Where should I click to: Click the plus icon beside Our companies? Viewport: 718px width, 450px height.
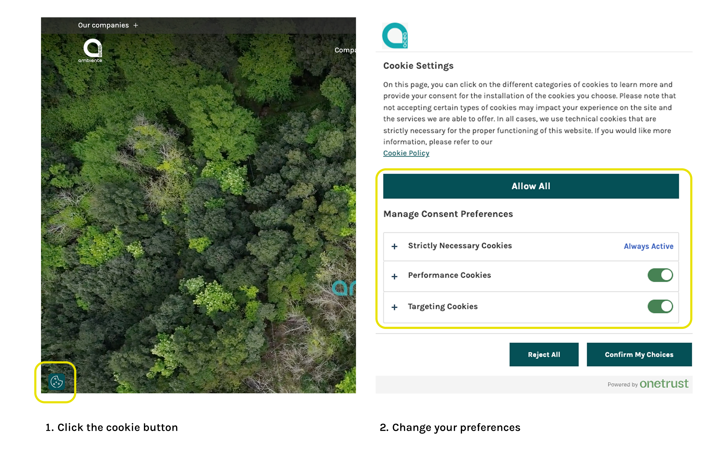(136, 25)
